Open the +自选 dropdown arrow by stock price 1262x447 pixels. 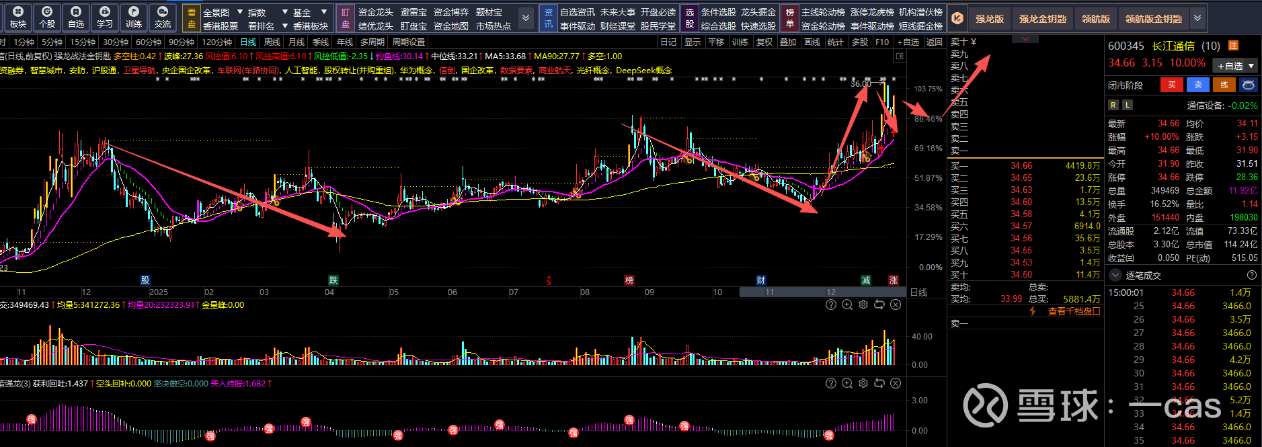pyautogui.click(x=1251, y=66)
